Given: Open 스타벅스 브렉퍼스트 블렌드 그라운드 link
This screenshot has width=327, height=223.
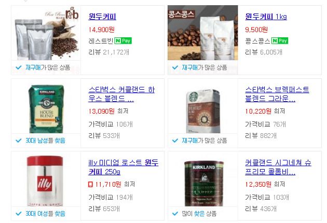Looking at the screenshot, I should point(277,94).
